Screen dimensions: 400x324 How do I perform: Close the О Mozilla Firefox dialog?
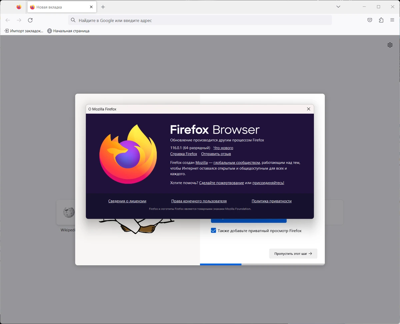point(308,109)
